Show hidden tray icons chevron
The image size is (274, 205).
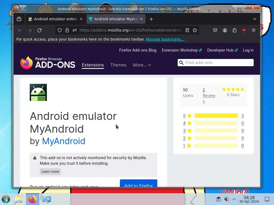click(234, 199)
